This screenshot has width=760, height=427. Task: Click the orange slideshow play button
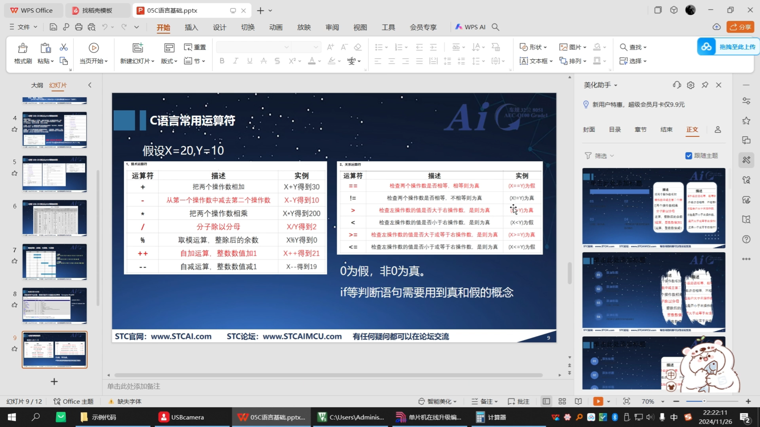(x=598, y=401)
